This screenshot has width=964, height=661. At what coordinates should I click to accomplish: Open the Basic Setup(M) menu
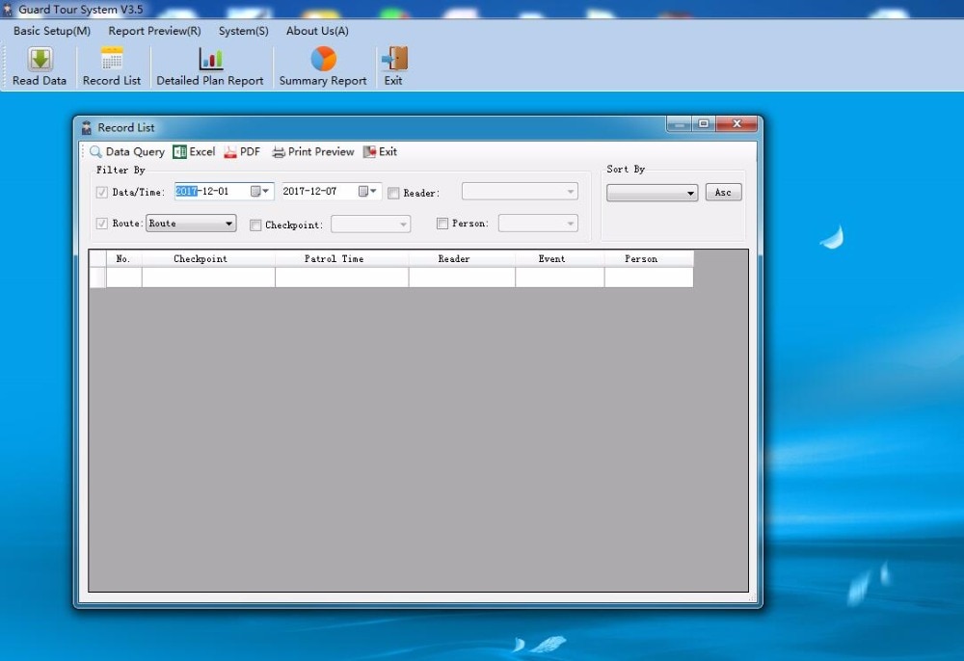point(52,31)
